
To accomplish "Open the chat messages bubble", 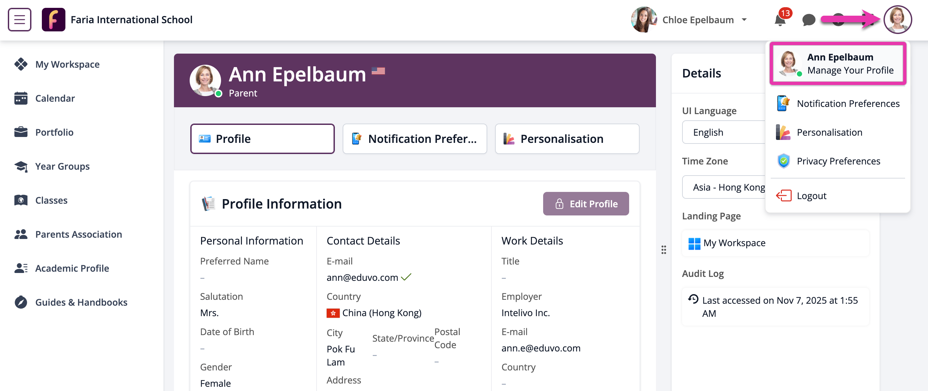I will click(x=809, y=20).
